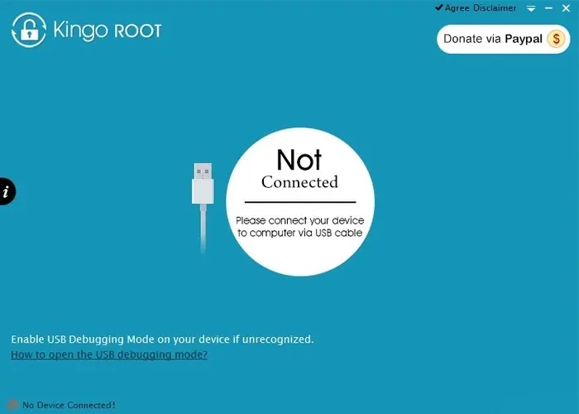This screenshot has height=414, width=579.
Task: Toggle the Agree Disclaimer checkmark
Action: [438, 7]
